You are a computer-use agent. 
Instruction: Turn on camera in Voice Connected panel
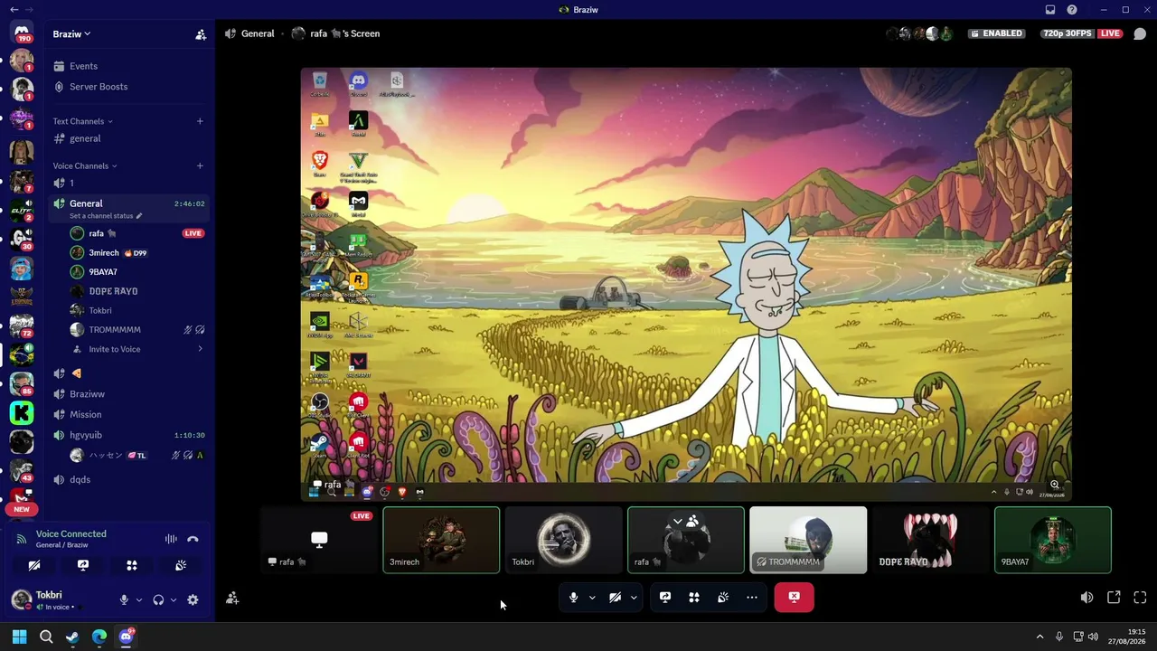(34, 565)
